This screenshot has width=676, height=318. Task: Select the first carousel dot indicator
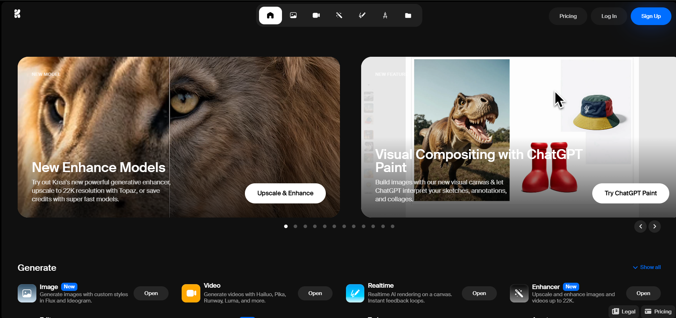coord(286,226)
